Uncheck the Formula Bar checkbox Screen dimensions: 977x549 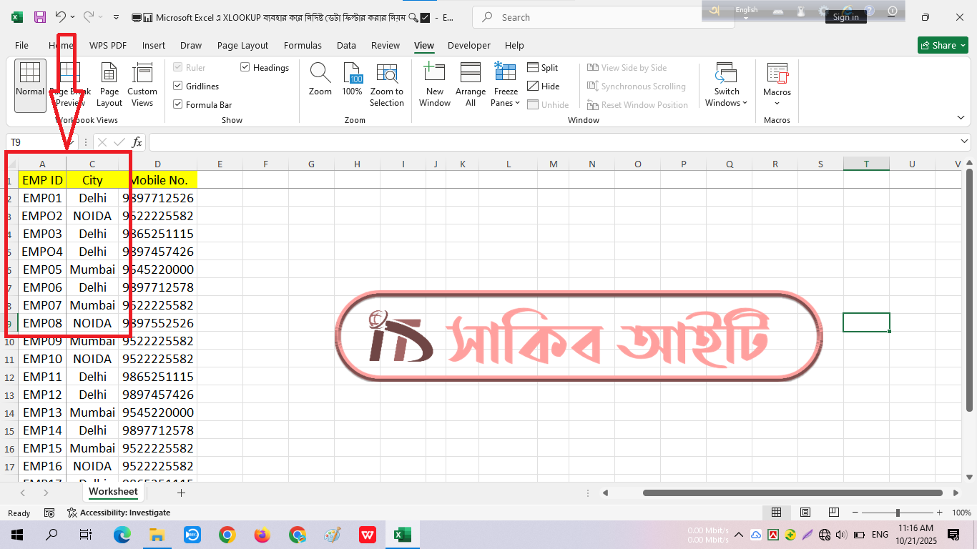pos(178,104)
